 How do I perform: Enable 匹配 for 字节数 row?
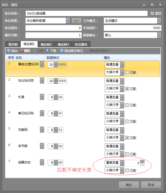[127, 154]
